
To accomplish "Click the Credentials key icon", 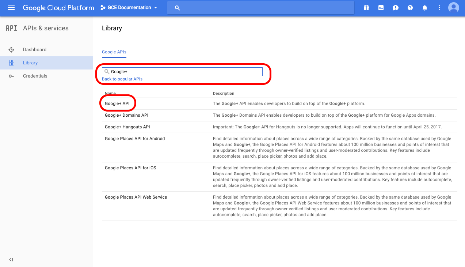I will pos(11,76).
